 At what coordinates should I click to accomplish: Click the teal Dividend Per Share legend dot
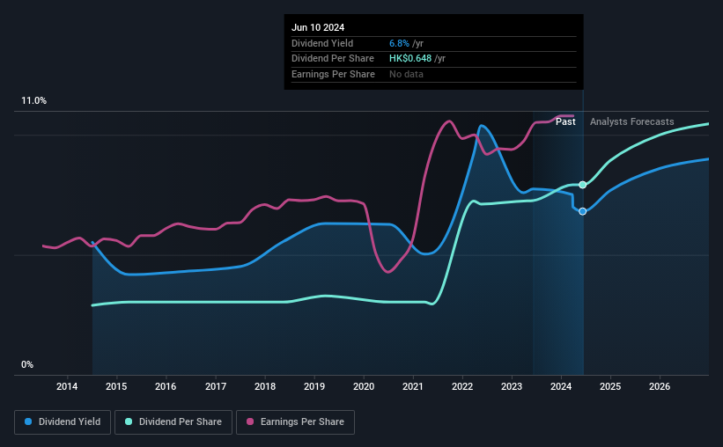(129, 421)
